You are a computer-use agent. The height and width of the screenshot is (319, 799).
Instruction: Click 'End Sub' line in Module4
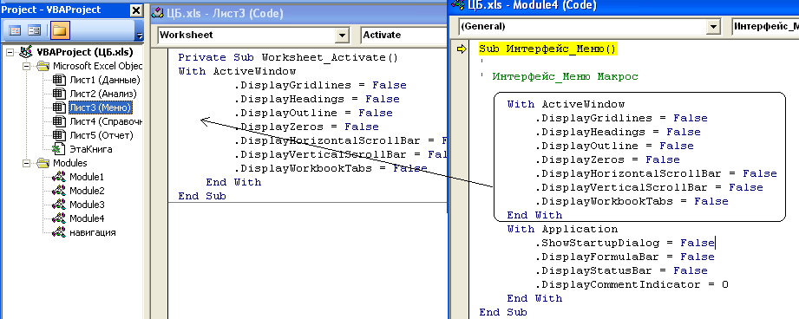[x=503, y=312]
